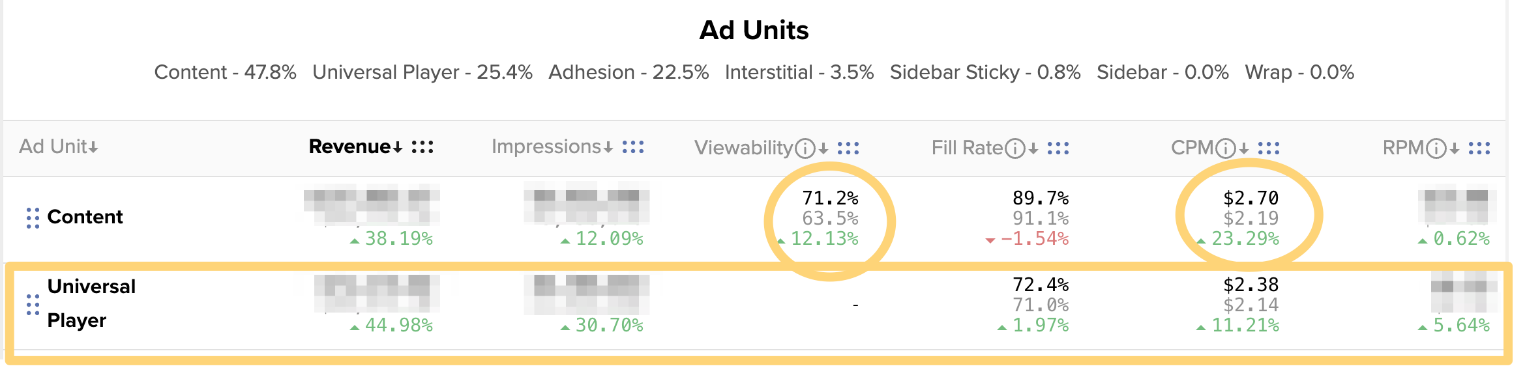Select the Adhesion legend item
Image resolution: width=1540 pixels, height=392 pixels.
629,72
